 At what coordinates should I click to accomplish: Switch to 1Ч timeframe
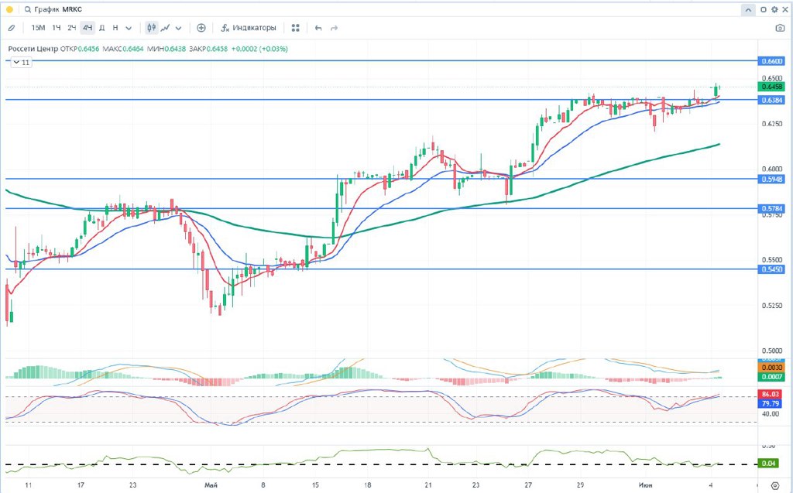pos(56,29)
